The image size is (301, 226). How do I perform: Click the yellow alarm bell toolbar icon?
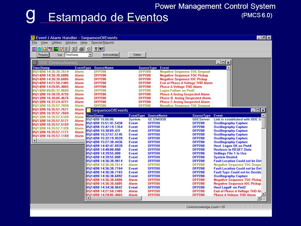click(x=45, y=49)
